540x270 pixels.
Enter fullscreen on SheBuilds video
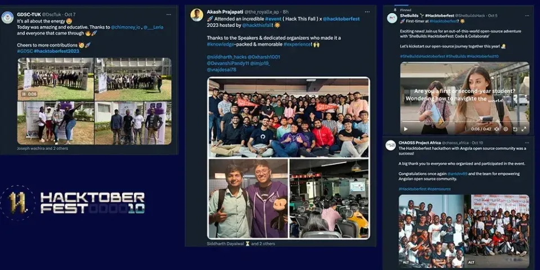point(524,129)
